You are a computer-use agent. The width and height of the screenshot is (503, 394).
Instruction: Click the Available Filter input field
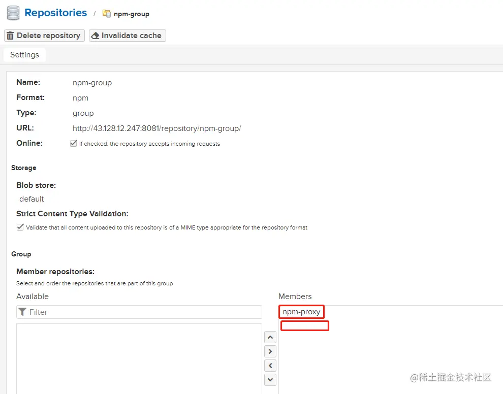tap(139, 312)
